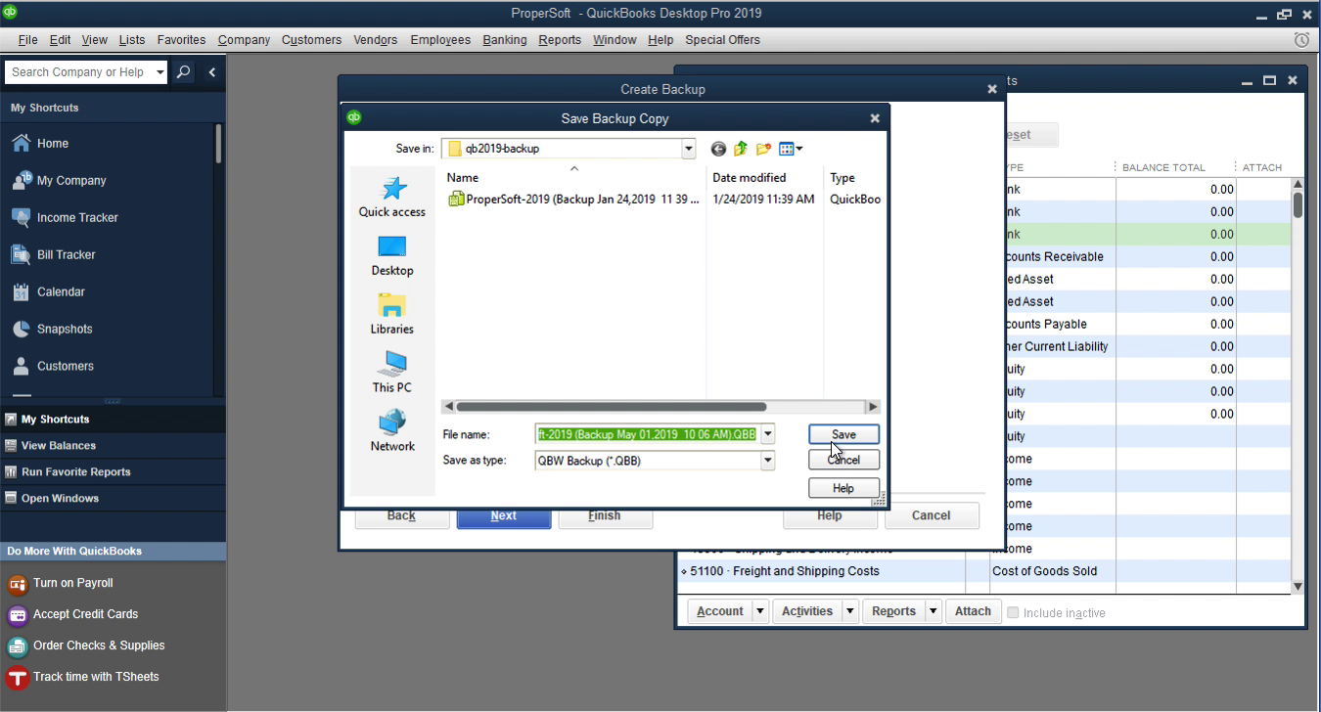Create a new folder in dialog

click(x=763, y=149)
